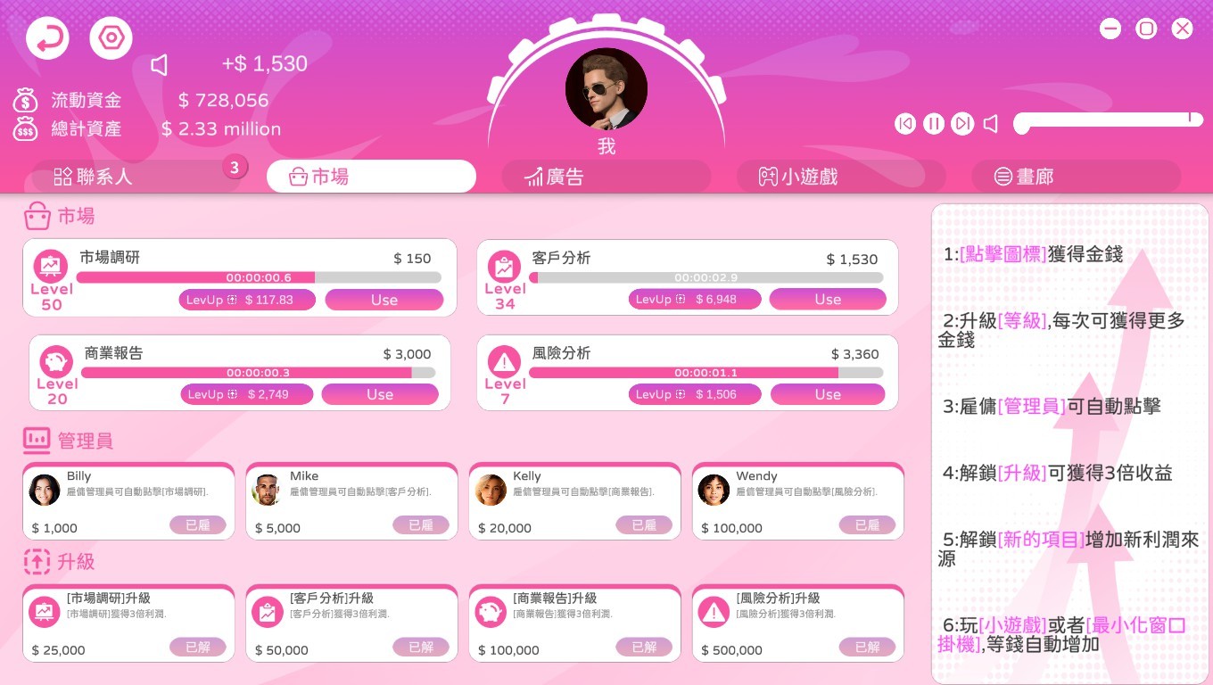This screenshot has height=685, width=1213.
Task: Skip to next music track
Action: point(962,124)
